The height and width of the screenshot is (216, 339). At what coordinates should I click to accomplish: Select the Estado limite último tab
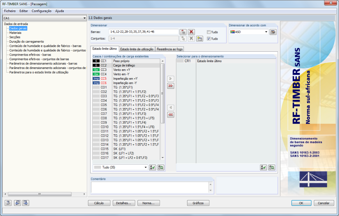pyautogui.click(x=105, y=49)
